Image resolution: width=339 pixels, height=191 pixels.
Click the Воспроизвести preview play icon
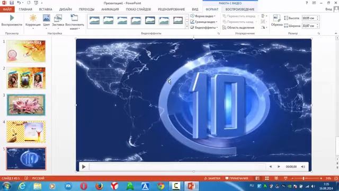click(12, 18)
